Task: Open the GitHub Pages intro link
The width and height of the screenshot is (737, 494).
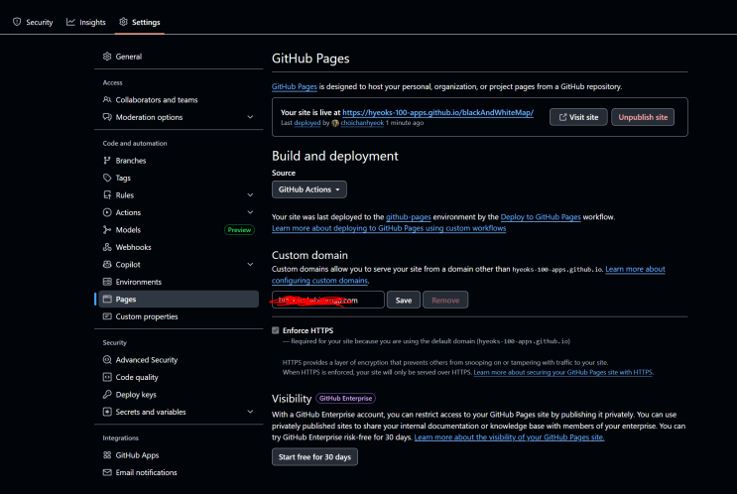Action: pos(295,87)
